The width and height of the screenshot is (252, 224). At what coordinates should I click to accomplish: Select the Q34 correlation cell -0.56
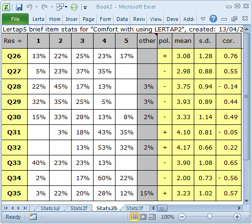[229, 178]
